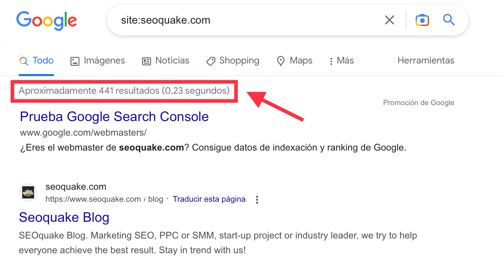Clear the query with the X icon
Screen dimensions: 503x264
[x=389, y=20]
